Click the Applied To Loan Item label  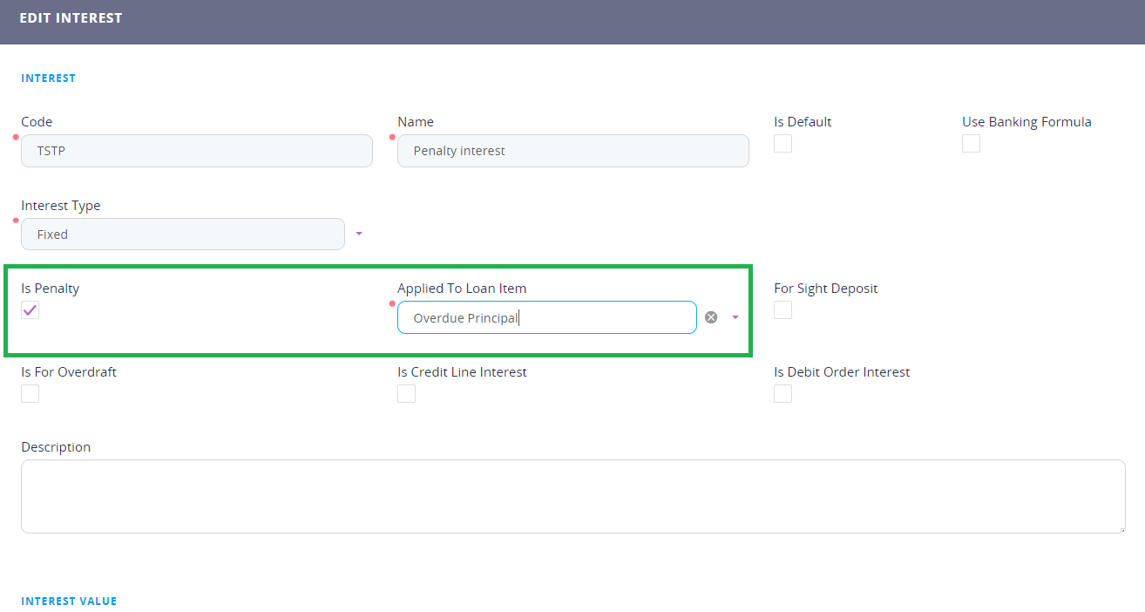(462, 289)
